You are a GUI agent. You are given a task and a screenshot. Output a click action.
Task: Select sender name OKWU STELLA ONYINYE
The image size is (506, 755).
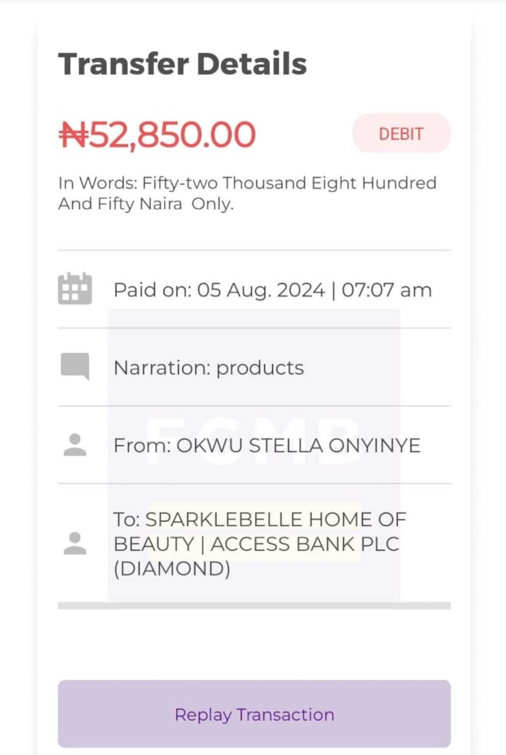point(298,446)
